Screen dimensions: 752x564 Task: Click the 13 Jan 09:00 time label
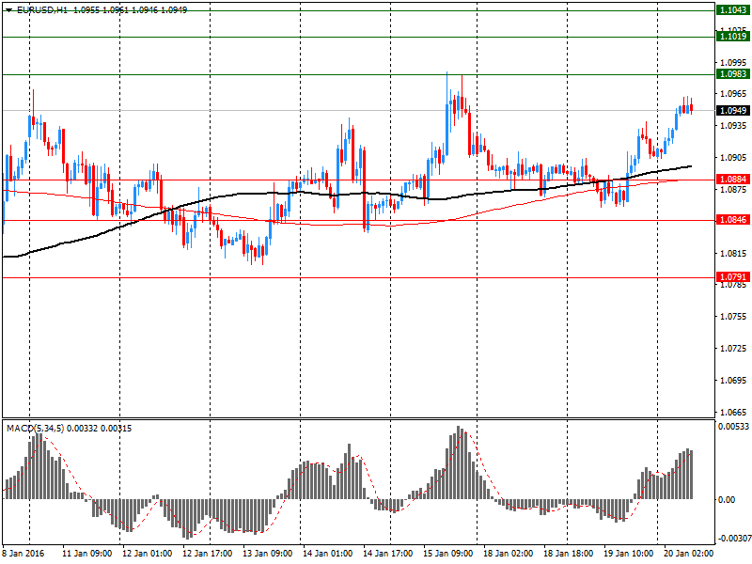click(268, 554)
